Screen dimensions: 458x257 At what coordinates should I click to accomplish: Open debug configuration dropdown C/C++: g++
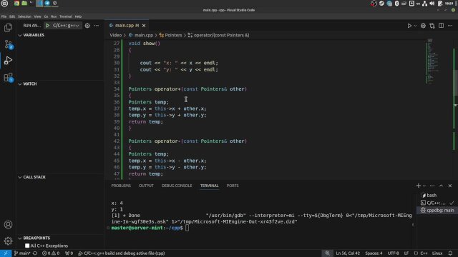point(66,26)
